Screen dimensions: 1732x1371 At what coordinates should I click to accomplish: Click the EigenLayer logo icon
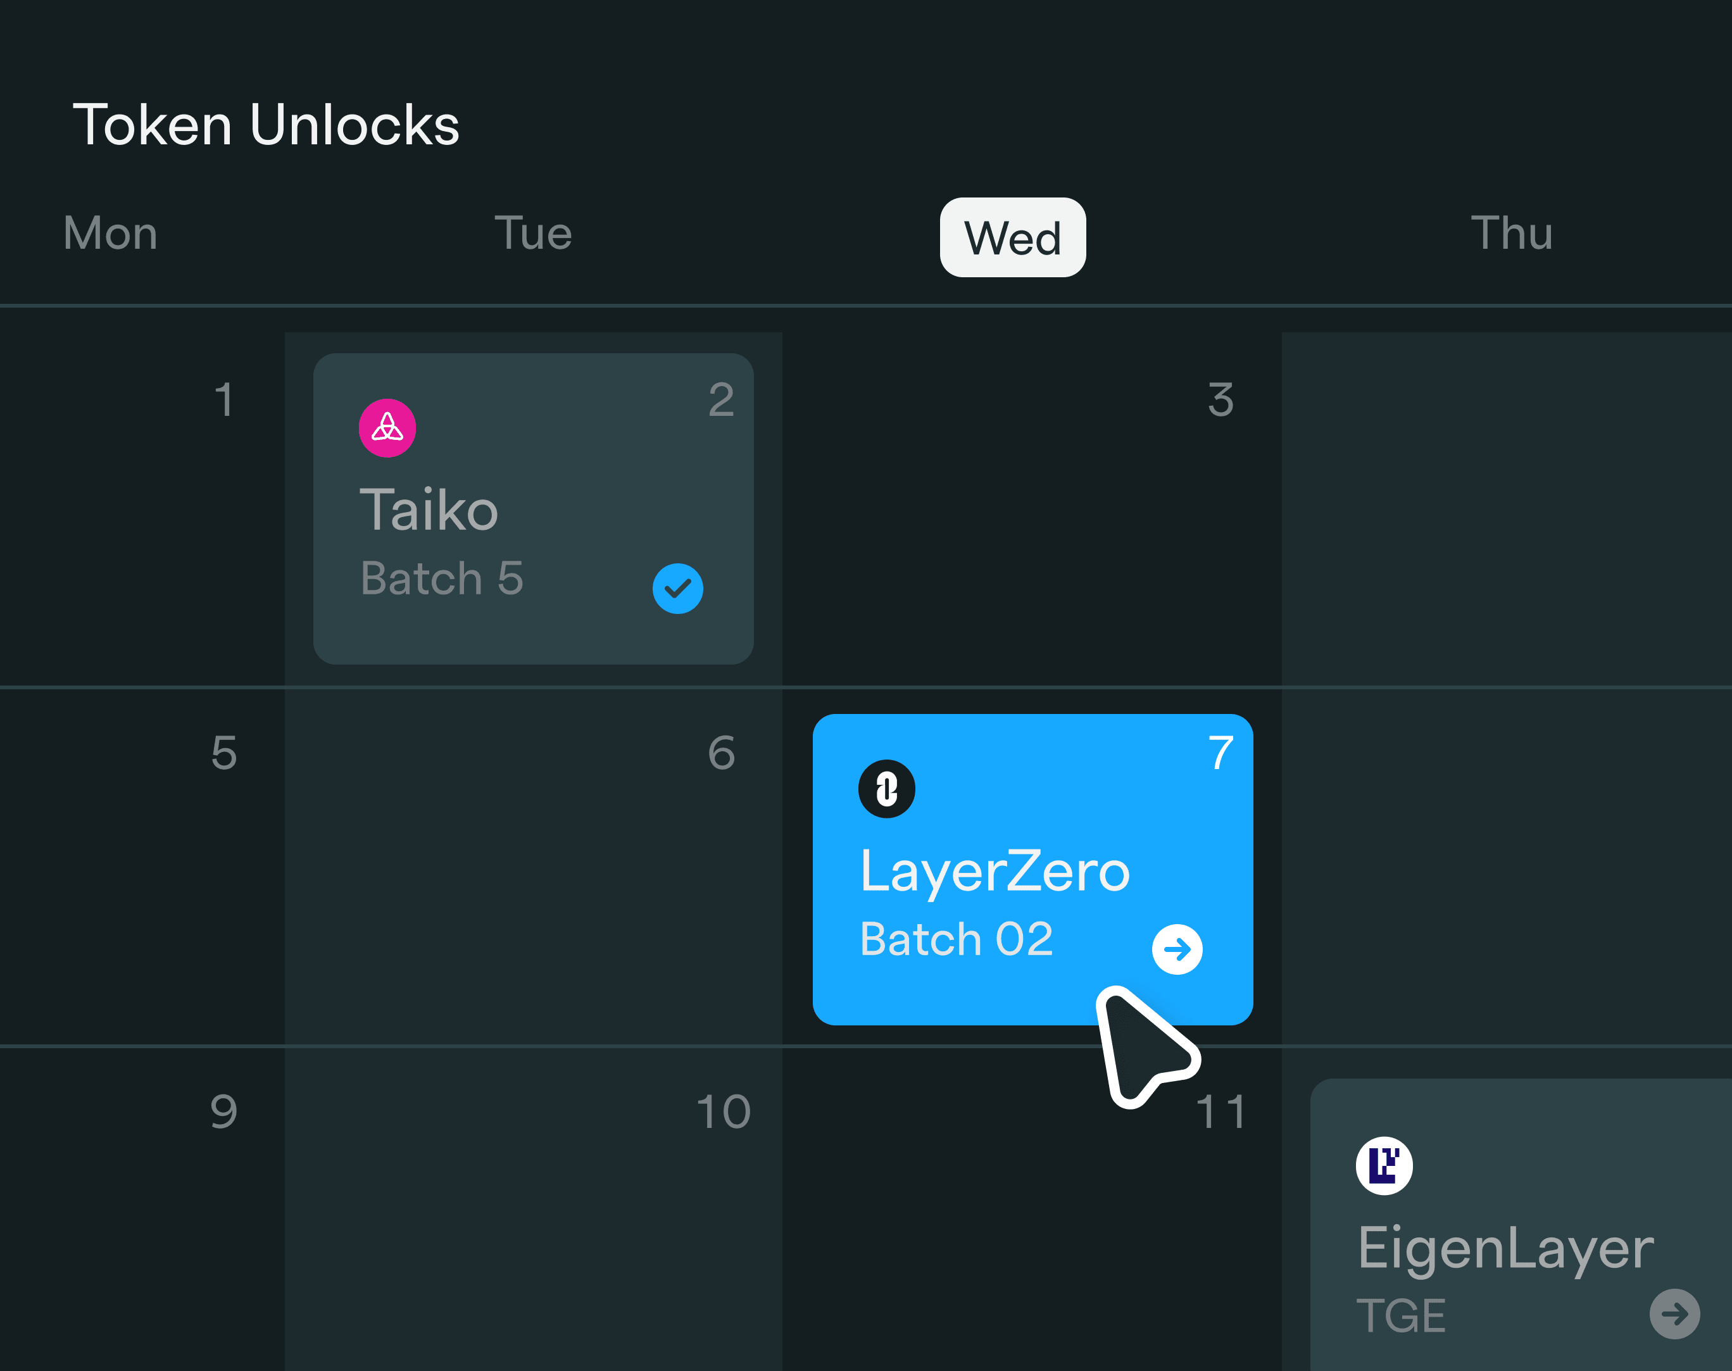click(x=1384, y=1167)
